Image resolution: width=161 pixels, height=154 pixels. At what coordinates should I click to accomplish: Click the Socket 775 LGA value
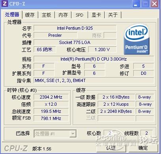coord(75,42)
